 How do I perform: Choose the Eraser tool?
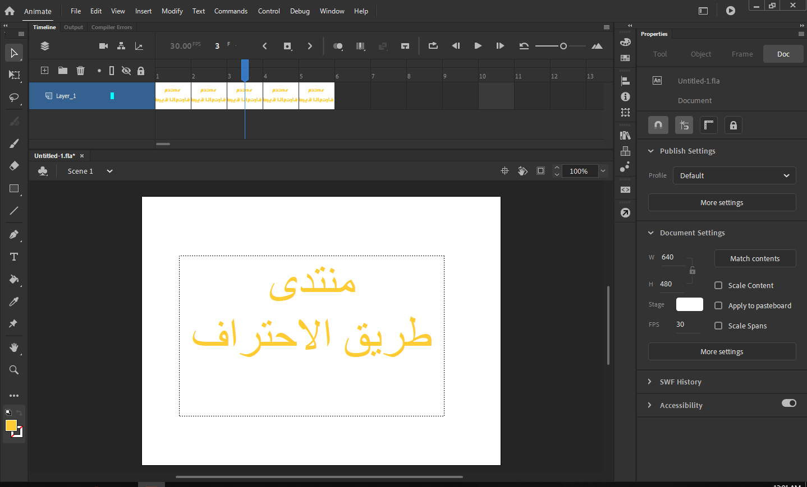[14, 166]
